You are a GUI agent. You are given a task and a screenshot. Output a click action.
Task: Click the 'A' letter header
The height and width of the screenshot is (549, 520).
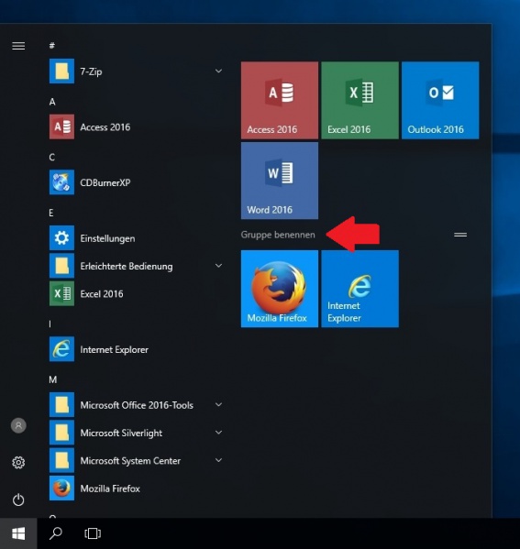coord(52,102)
